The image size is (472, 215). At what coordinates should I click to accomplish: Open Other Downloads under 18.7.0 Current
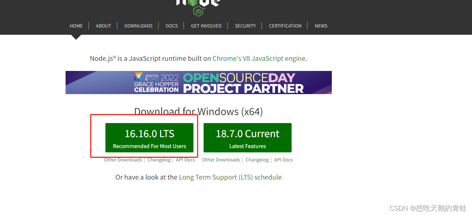tap(221, 160)
